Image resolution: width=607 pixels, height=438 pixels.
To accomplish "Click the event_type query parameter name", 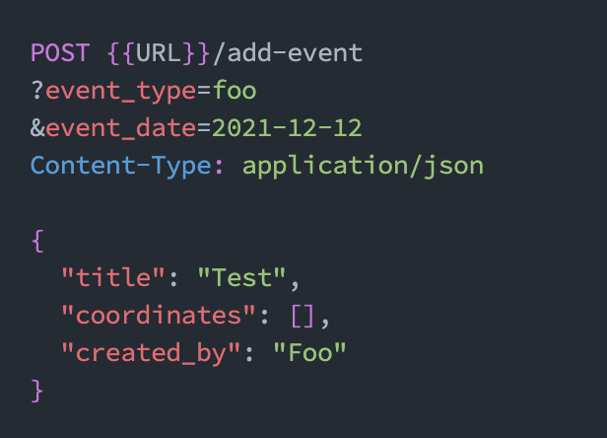I will pyautogui.click(x=122, y=90).
